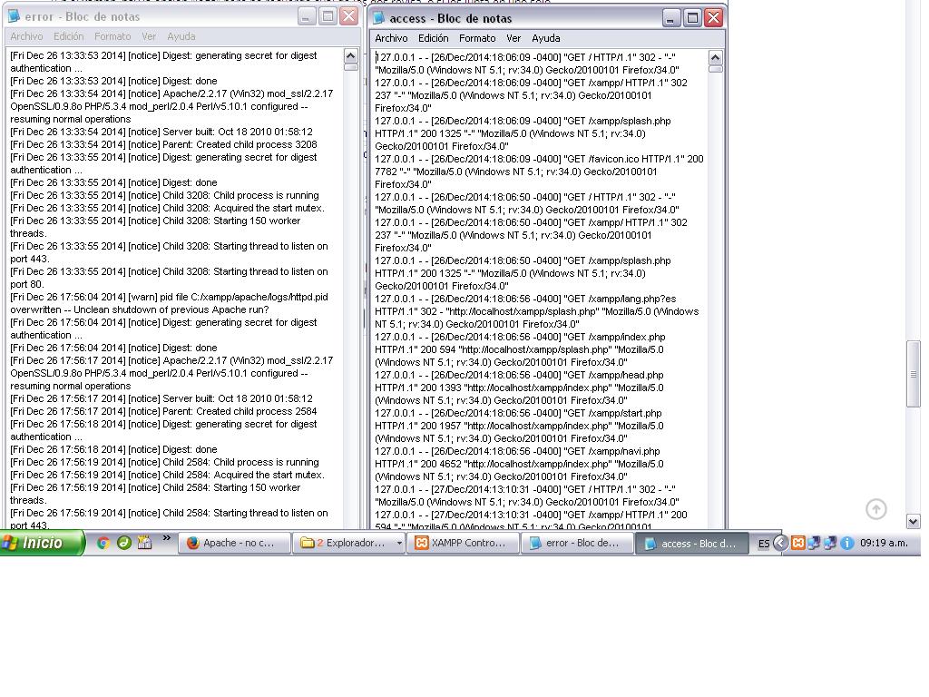
Task: Click second network connection tray icon
Action: [x=831, y=543]
